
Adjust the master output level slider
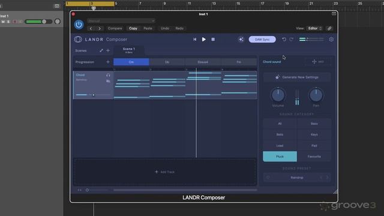pyautogui.click(x=311, y=39)
